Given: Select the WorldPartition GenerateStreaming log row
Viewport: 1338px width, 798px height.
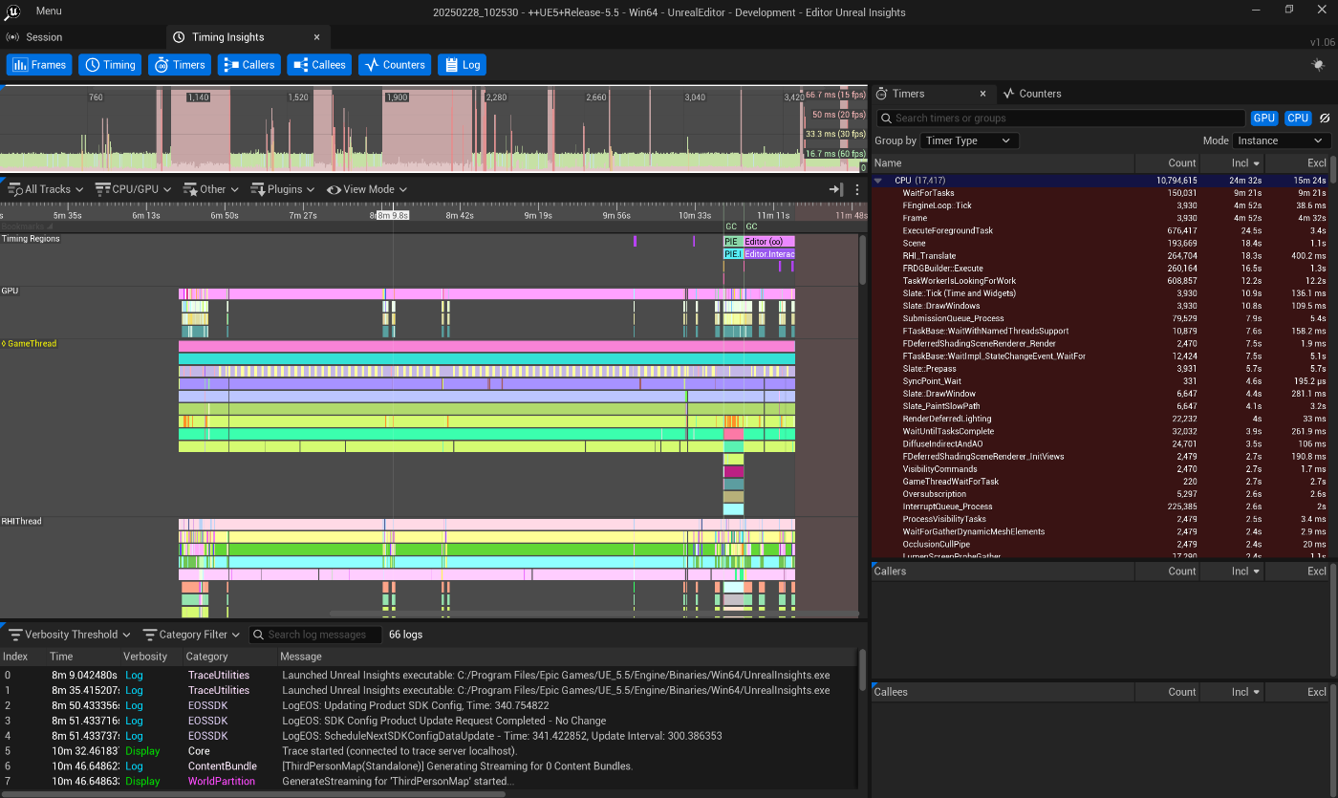Looking at the screenshot, I should (428, 782).
